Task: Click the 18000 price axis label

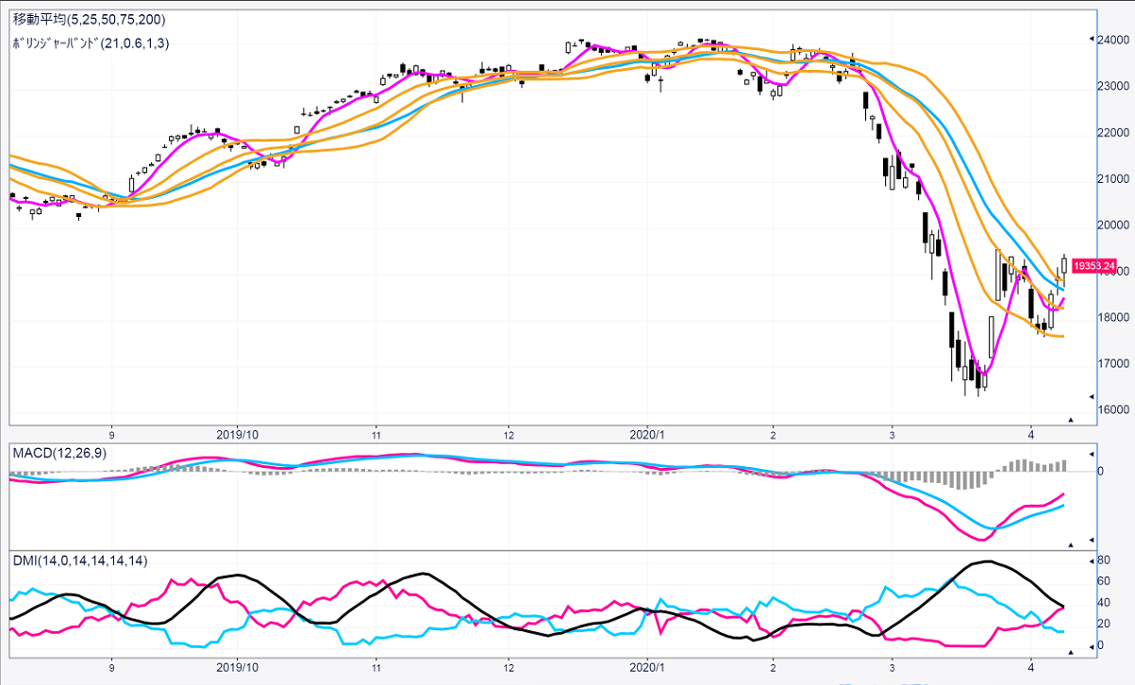Action: point(1115,317)
